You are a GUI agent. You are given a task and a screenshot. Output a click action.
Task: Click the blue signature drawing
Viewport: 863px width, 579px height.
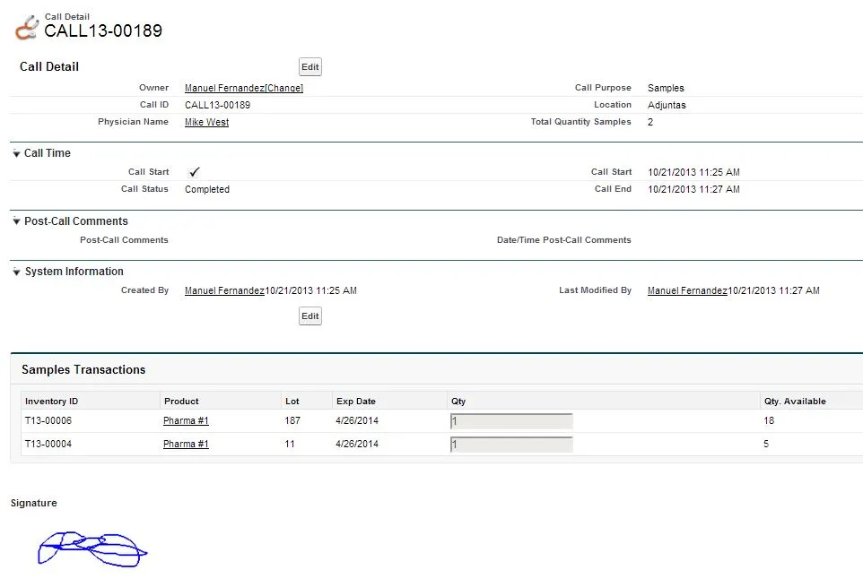tap(92, 549)
